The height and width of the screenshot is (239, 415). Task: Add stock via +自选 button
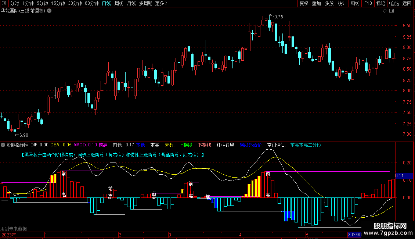point(394,3)
